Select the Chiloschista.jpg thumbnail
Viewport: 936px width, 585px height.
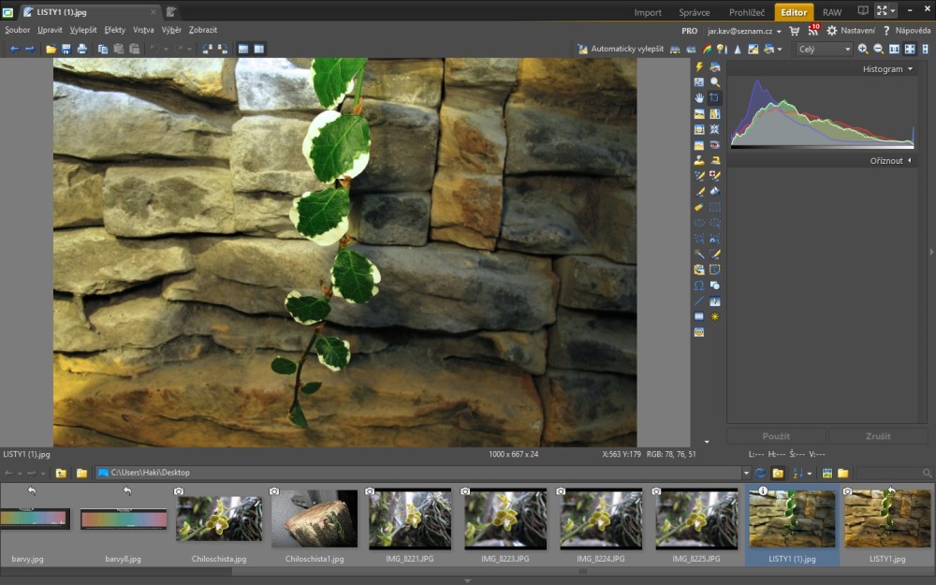coord(219,520)
